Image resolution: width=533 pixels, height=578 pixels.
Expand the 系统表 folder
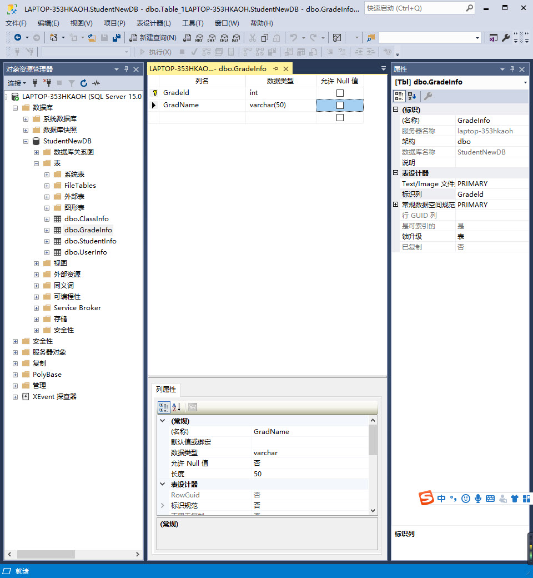pos(47,174)
